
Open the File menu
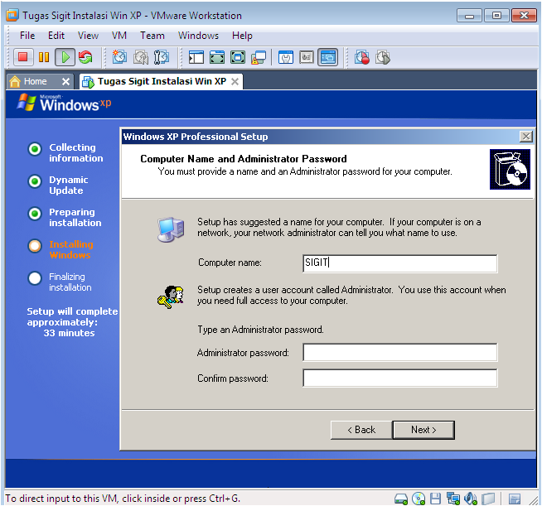tap(27, 36)
